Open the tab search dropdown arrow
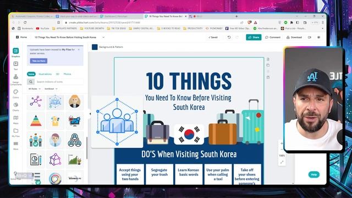352x198 pixels. tap(297, 16)
